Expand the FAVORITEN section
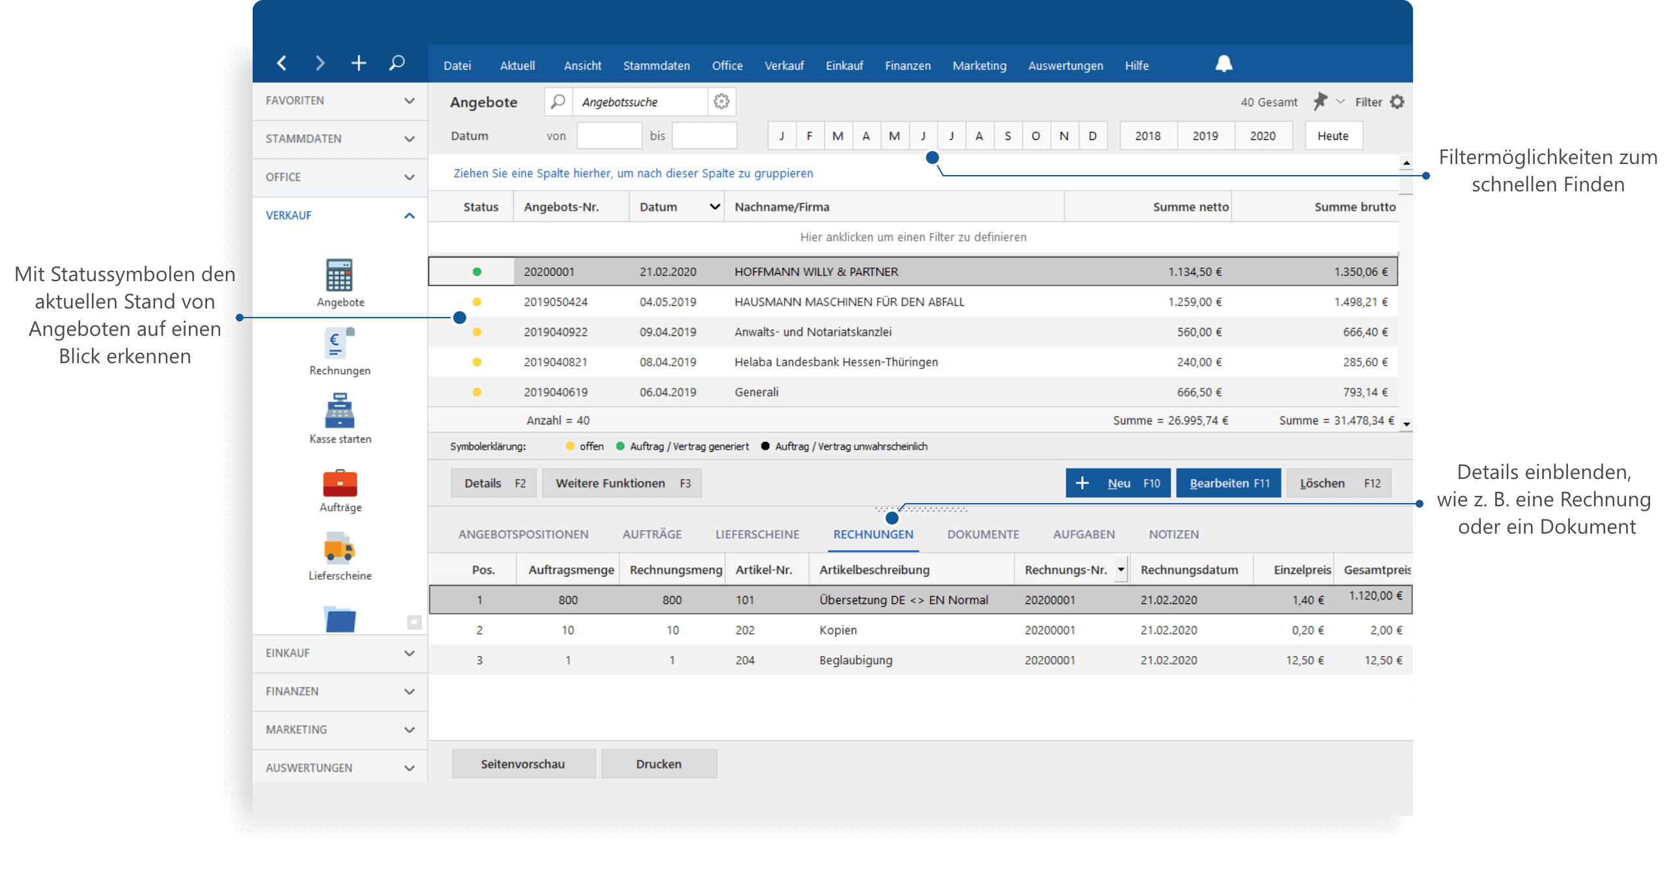1667x889 pixels. click(x=339, y=101)
